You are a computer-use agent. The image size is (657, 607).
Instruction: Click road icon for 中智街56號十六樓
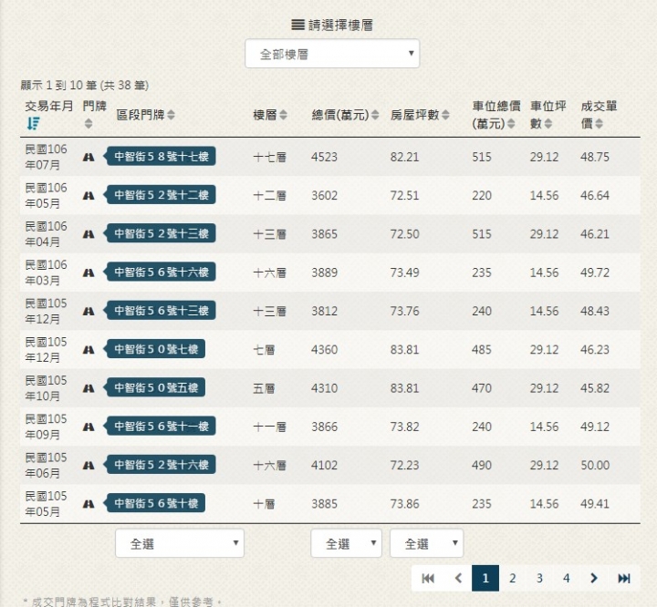[x=88, y=273]
